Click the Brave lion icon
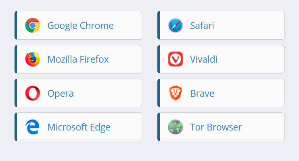 coord(175,94)
